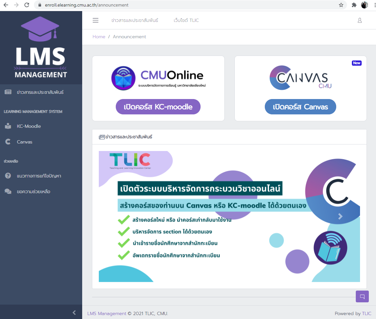This screenshot has width=376, height=319.
Task: Advance banner with right chevron arrow
Action: (x=340, y=216)
